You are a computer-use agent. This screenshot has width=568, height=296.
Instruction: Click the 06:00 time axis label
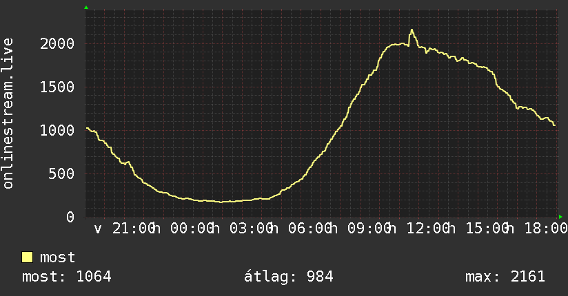tap(310, 229)
